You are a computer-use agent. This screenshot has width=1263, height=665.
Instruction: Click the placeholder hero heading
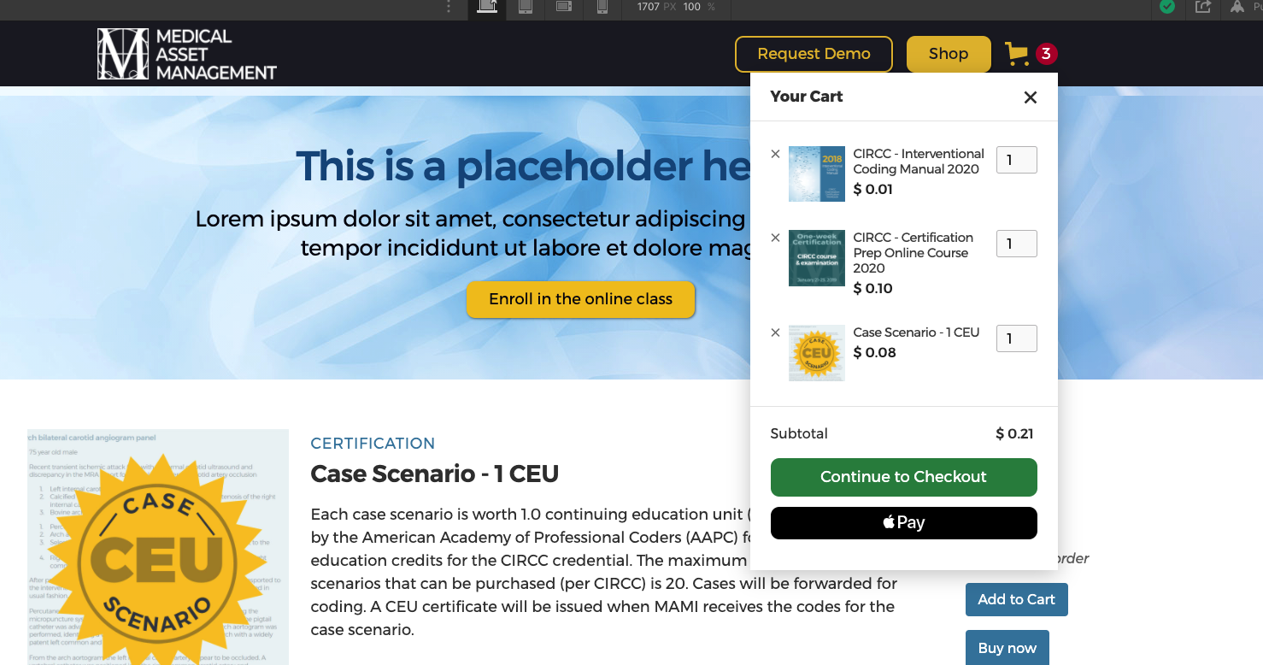click(523, 166)
